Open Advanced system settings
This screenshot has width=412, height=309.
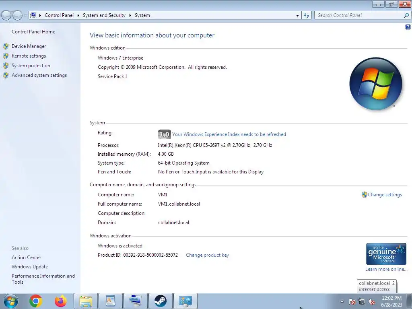point(39,75)
